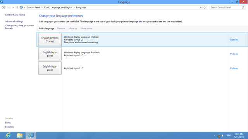The image size is (248, 139).
Task: Click Add a language
Action: (x=46, y=28)
